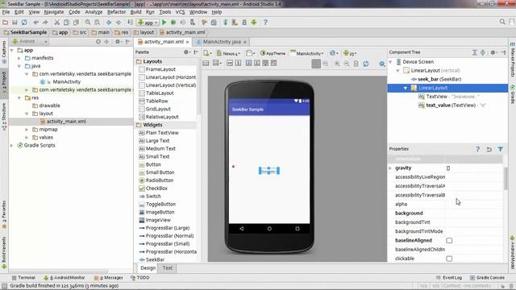Expand the gravity property row
516x290 pixels.
pos(390,168)
